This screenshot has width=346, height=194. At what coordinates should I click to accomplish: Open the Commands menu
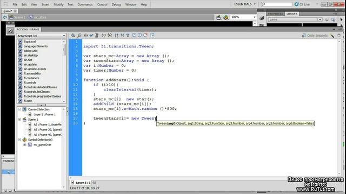[85, 4]
